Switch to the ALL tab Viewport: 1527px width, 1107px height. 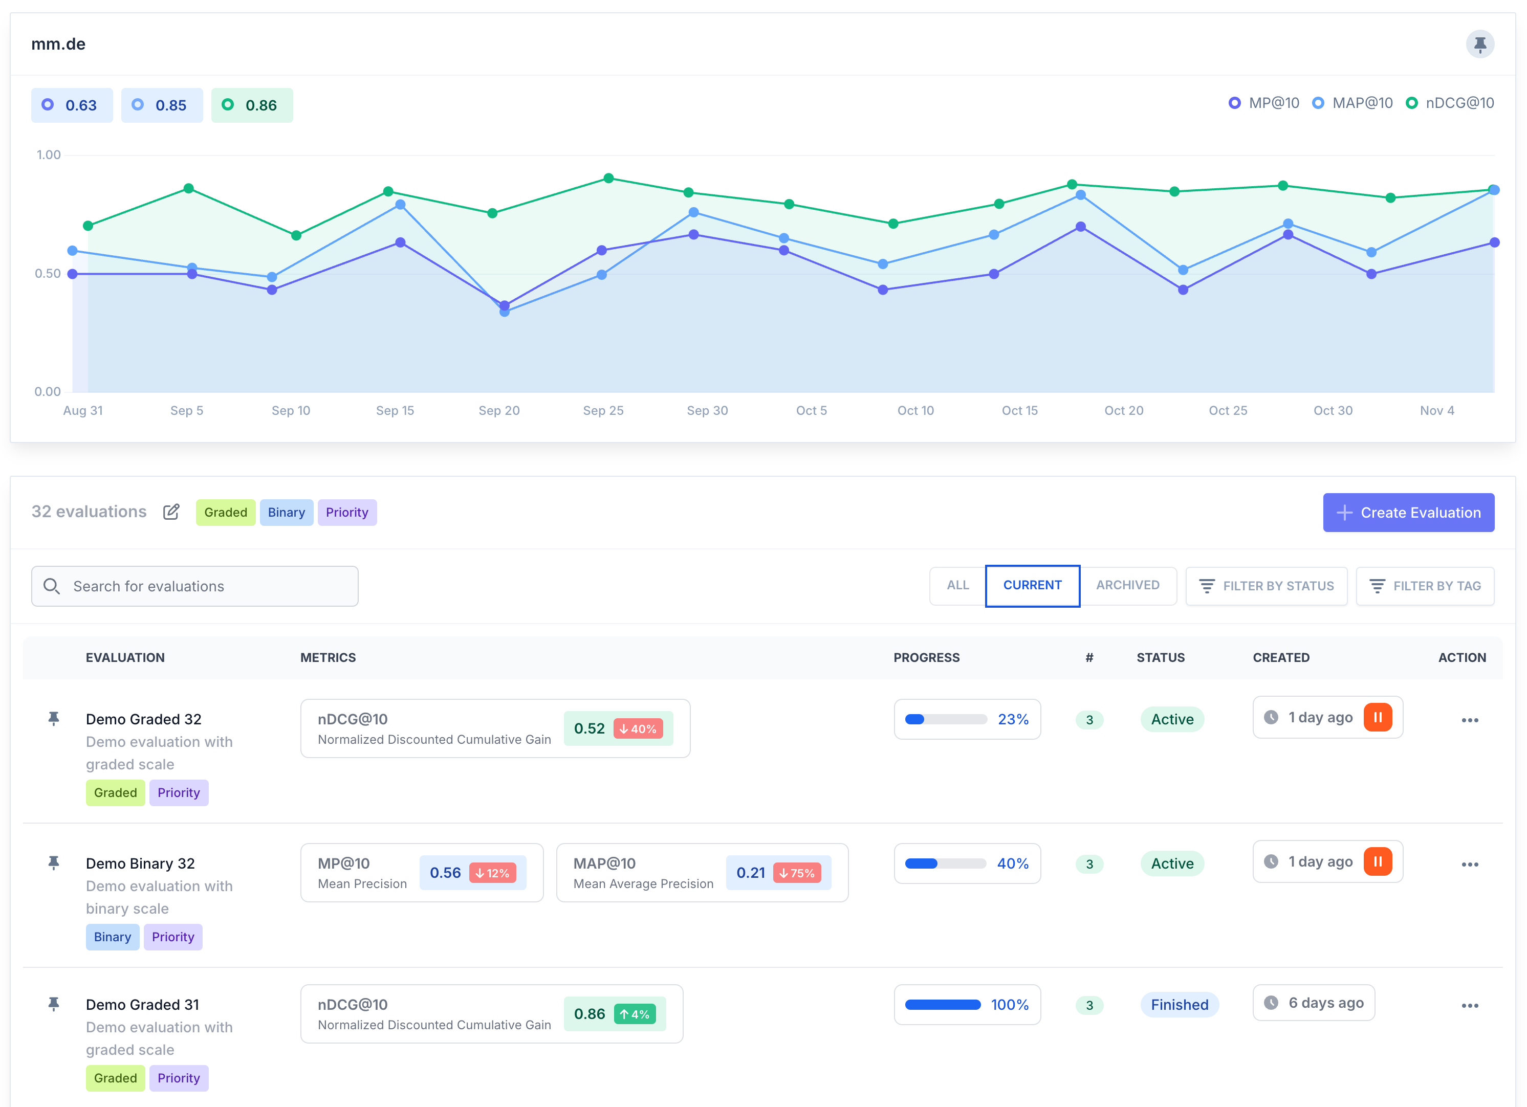(x=957, y=585)
